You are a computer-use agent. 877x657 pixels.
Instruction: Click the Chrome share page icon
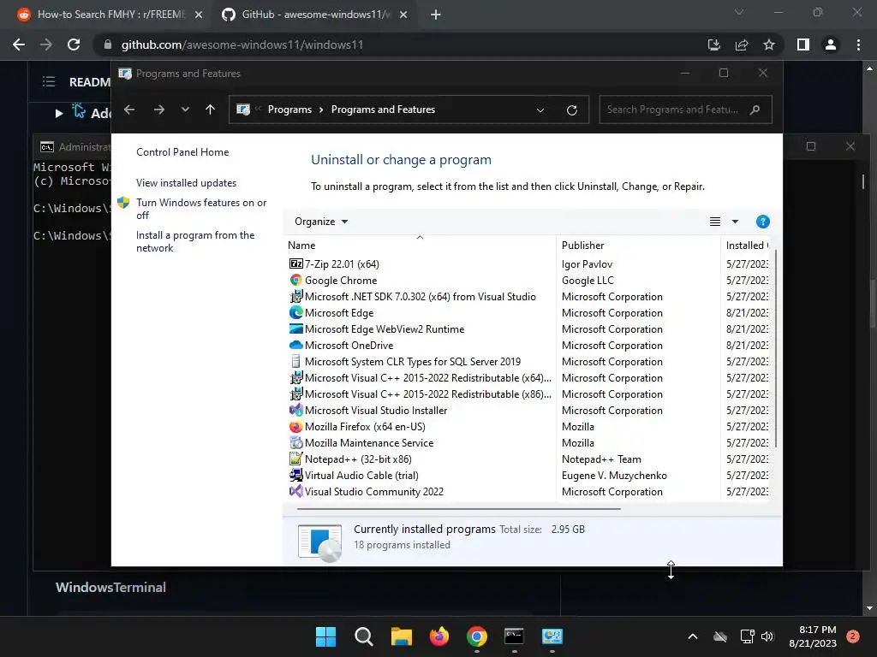click(742, 44)
